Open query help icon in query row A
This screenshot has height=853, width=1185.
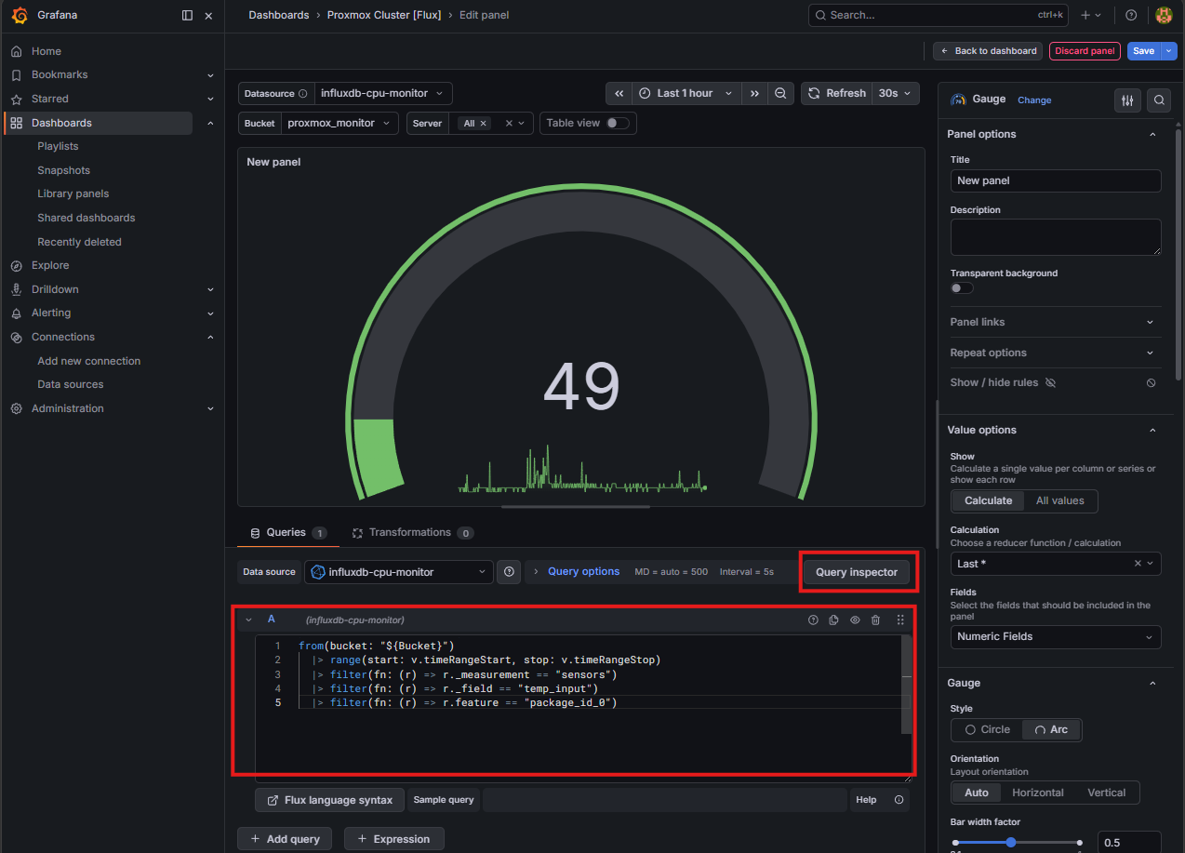813,620
